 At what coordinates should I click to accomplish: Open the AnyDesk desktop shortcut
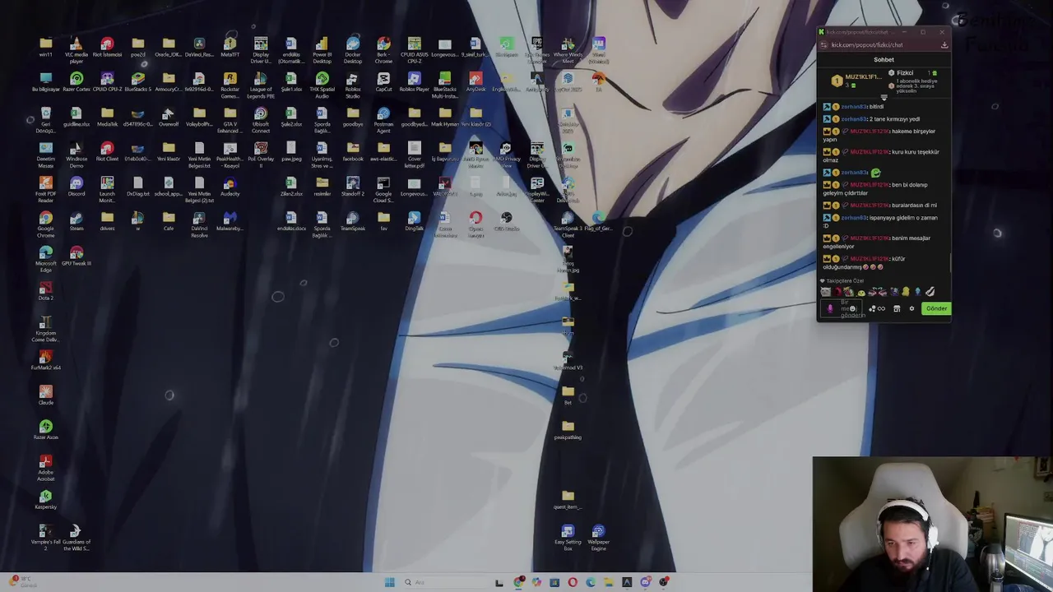pos(475,82)
